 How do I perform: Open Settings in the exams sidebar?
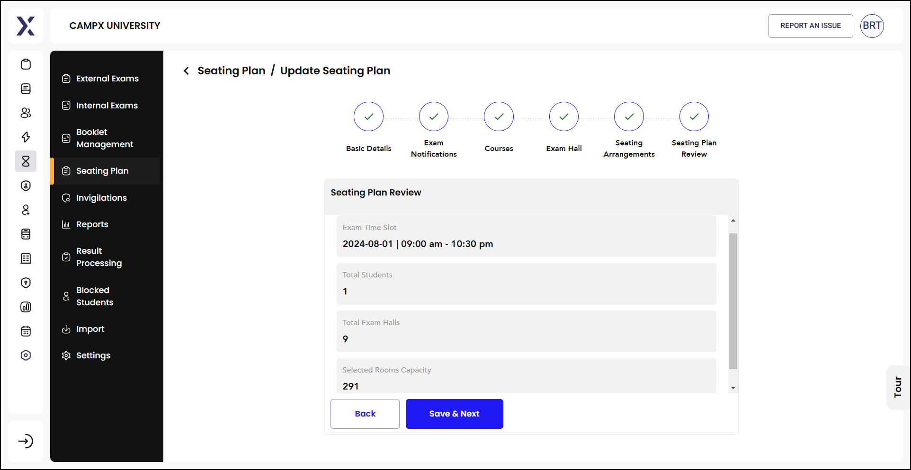pyautogui.click(x=105, y=355)
